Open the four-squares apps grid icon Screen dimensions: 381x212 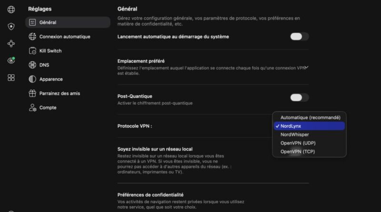(x=11, y=78)
